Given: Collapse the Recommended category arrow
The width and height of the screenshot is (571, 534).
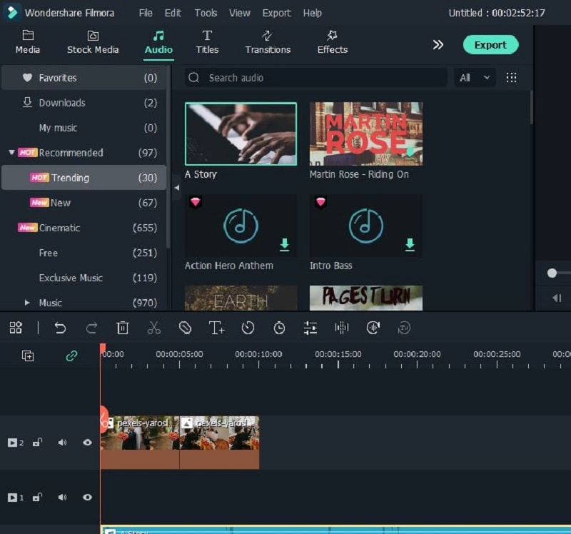Looking at the screenshot, I should click(11, 152).
